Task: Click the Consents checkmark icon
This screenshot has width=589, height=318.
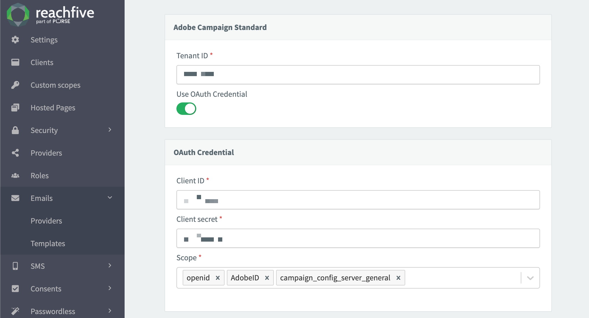Action: 15,289
